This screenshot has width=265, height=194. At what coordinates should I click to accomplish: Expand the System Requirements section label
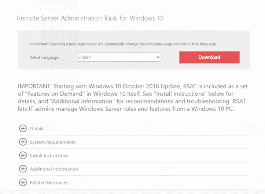[52, 142]
